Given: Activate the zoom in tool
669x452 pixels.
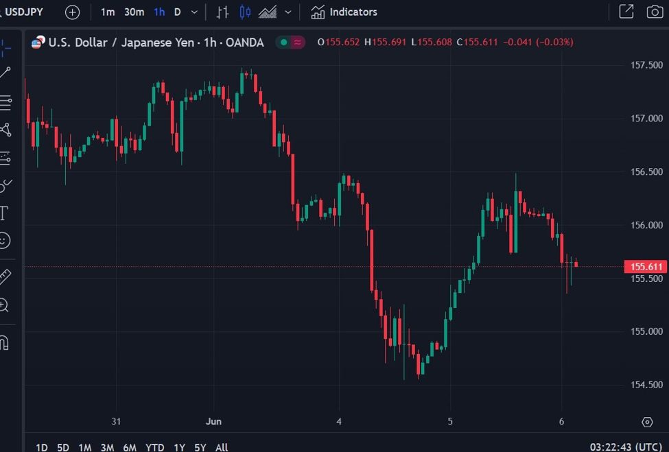Looking at the screenshot, I should pyautogui.click(x=4, y=305).
